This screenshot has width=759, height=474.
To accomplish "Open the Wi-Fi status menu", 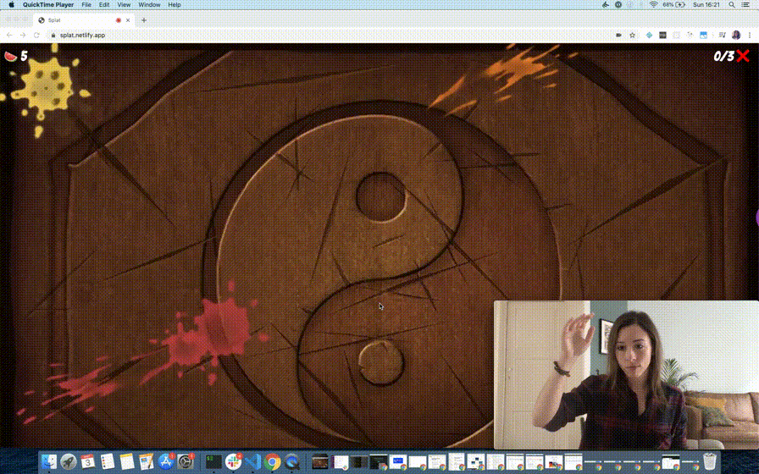I will pos(653,5).
